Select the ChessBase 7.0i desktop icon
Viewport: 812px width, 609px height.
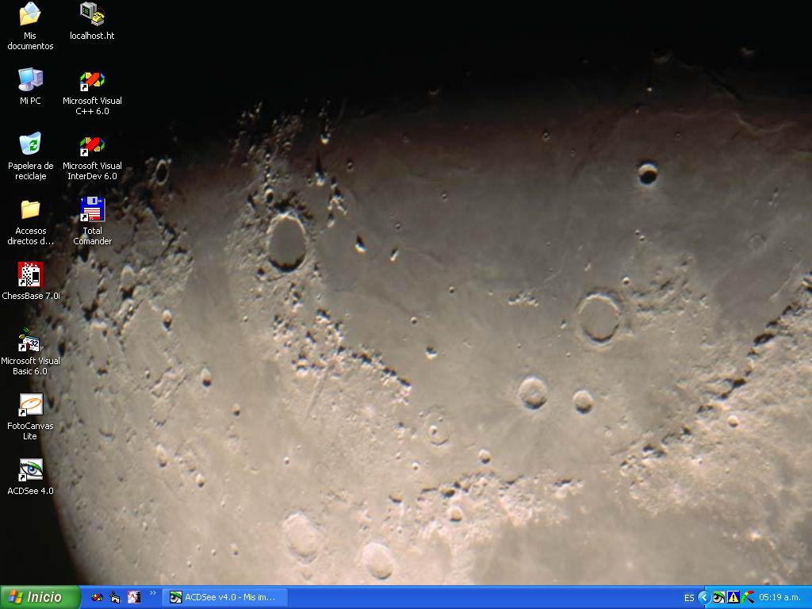pyautogui.click(x=30, y=275)
